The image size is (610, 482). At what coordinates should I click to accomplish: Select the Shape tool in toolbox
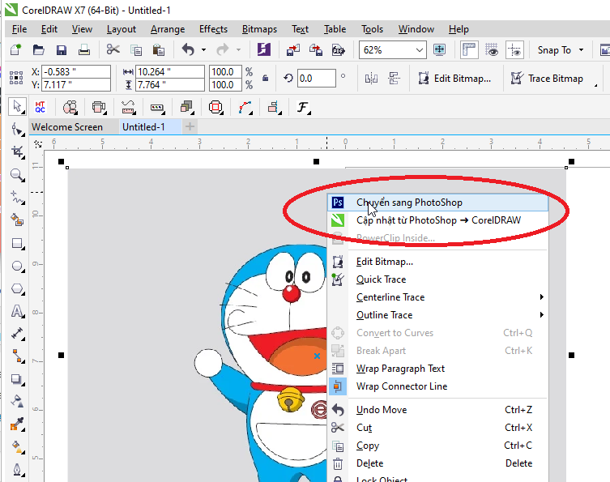pos(17,129)
